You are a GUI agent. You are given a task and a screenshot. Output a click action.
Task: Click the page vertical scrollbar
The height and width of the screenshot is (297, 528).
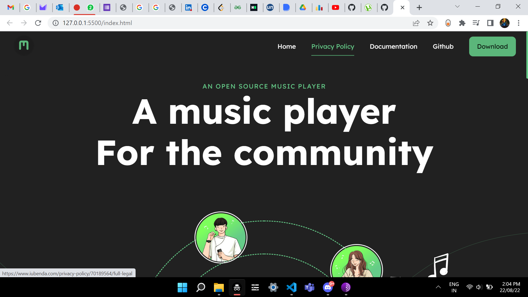[x=527, y=55]
